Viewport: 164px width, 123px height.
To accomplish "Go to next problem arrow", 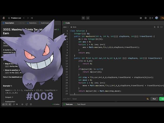I will tap(28, 18).
